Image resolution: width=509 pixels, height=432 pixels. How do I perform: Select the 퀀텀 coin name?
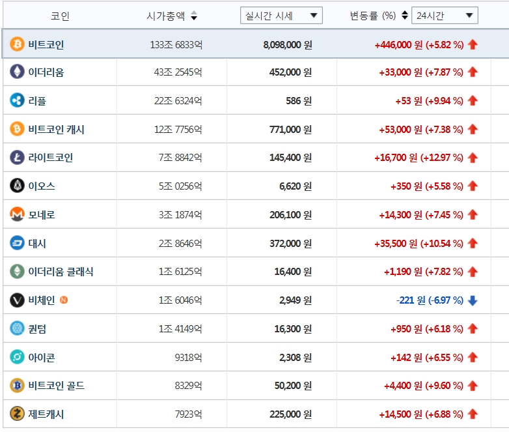click(x=37, y=329)
